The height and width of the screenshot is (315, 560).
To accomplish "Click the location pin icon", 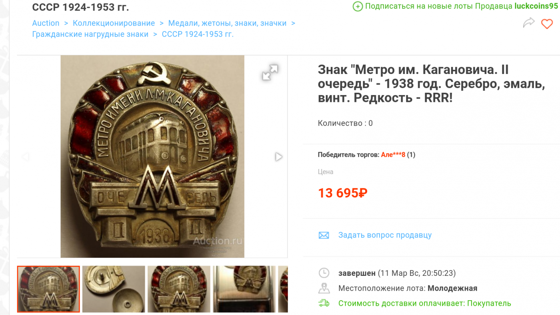I will tap(324, 288).
